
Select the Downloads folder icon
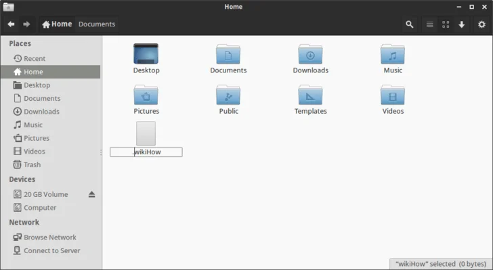pos(310,54)
